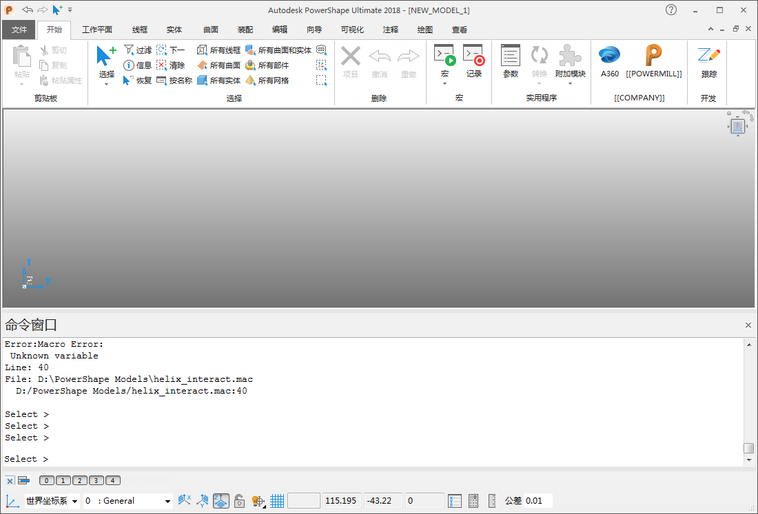Viewport: 758px width, 514px height.
Task: Select all surfaces with 所有曲面
Action: coord(218,65)
